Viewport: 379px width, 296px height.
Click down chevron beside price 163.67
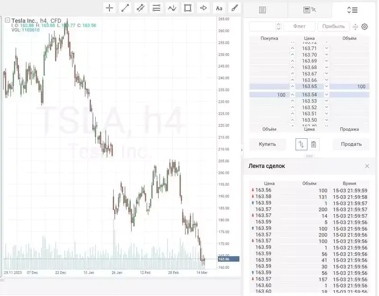(326, 74)
